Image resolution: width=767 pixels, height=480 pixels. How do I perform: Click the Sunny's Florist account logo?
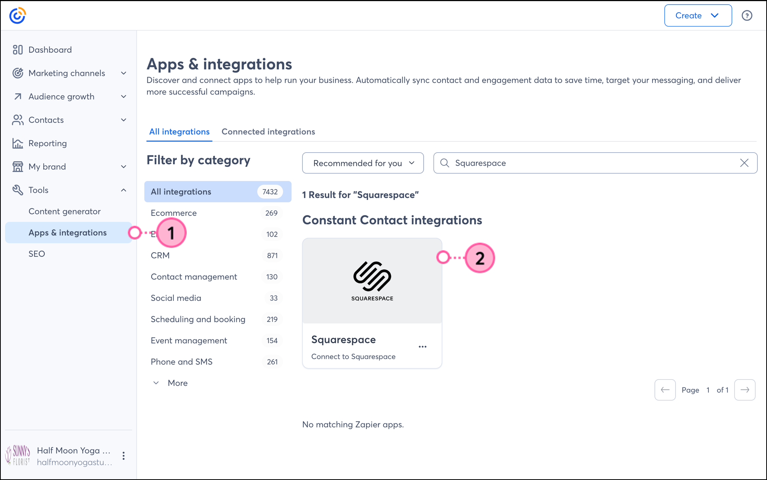18,456
